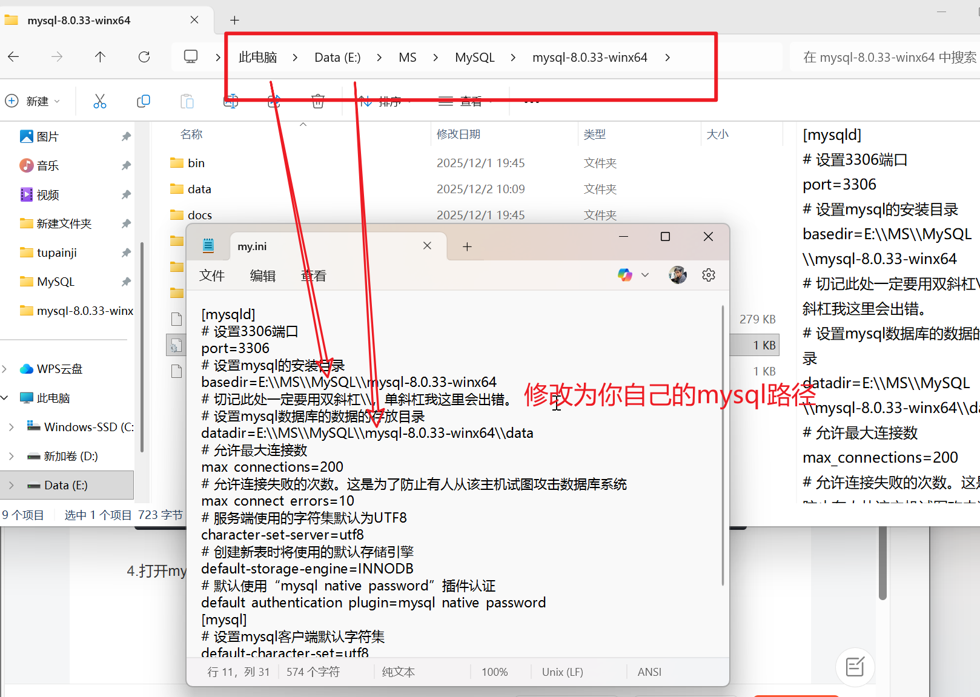Open Notepad settings gear

tap(709, 276)
